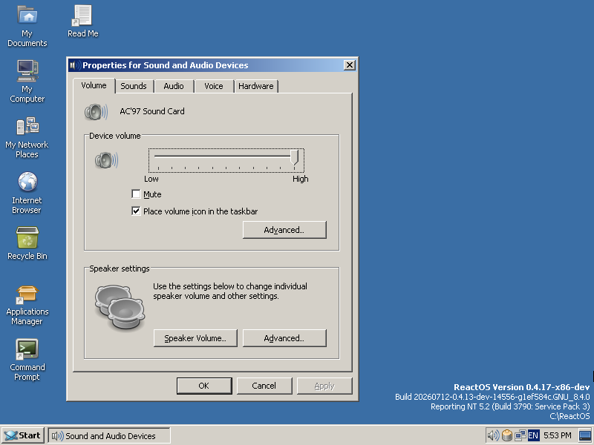The image size is (594, 445).
Task: Switch to the Voice tab
Action: pyautogui.click(x=214, y=86)
